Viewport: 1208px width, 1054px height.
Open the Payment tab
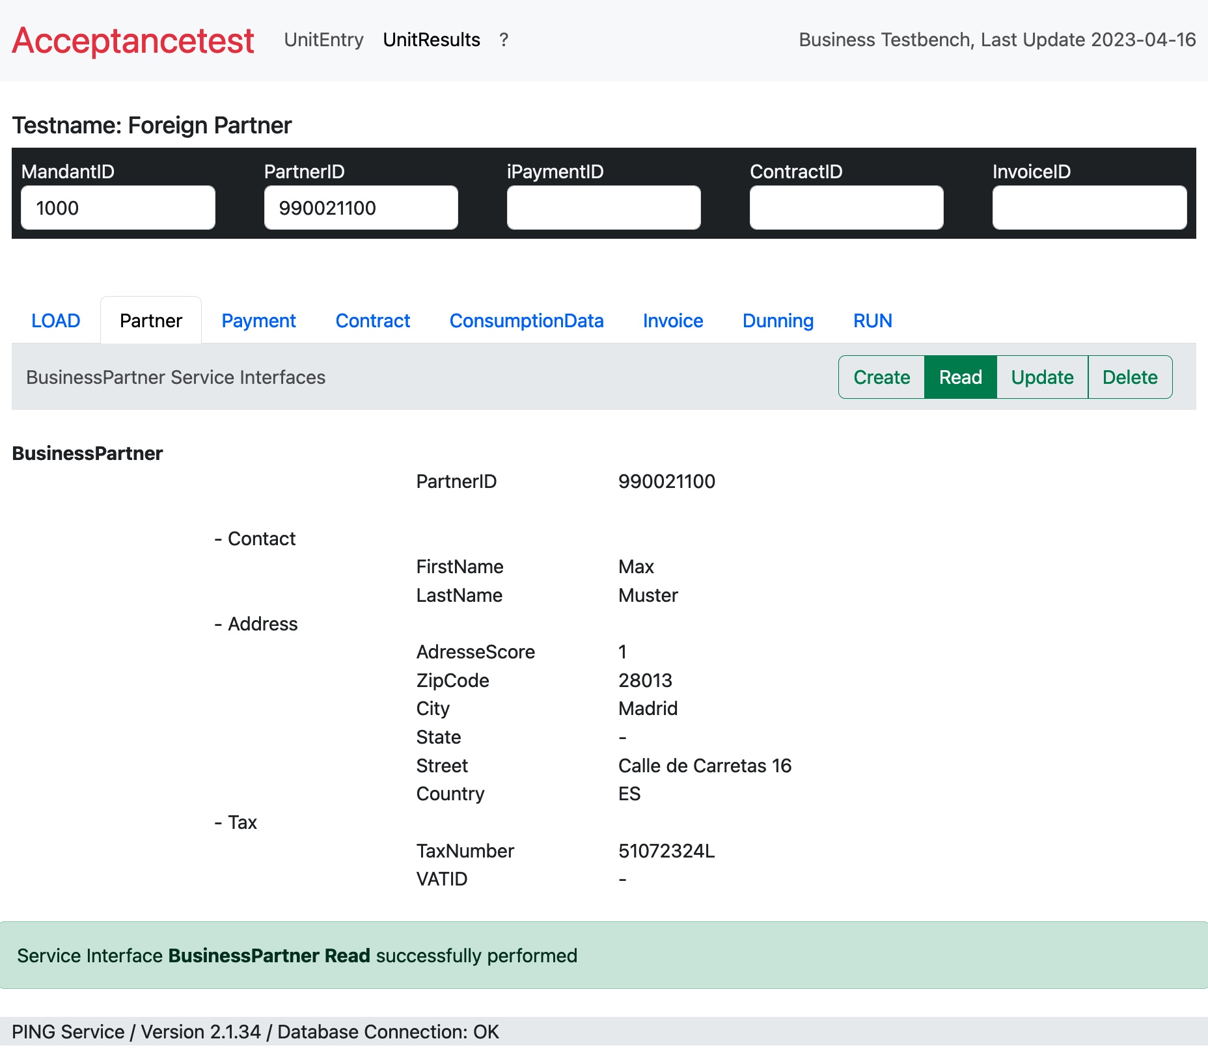258,321
